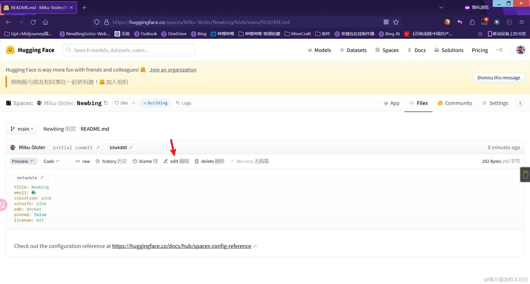Like the Newbing space
Screen dimensions: 530x284
(x=121, y=103)
